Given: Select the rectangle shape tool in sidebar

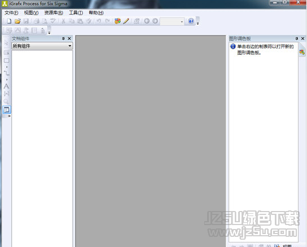Looking at the screenshot, I should tap(6, 61).
